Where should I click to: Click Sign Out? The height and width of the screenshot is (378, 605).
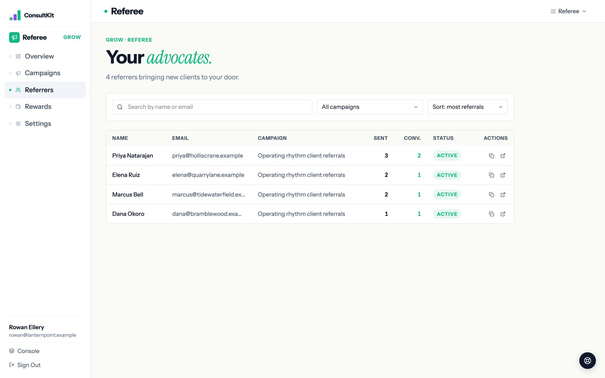25,365
